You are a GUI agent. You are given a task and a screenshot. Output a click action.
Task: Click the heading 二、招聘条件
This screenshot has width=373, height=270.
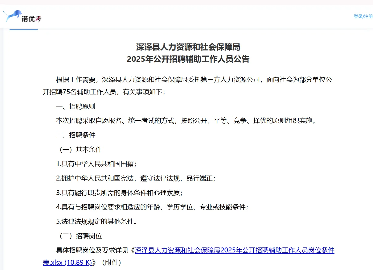[x=76, y=135]
